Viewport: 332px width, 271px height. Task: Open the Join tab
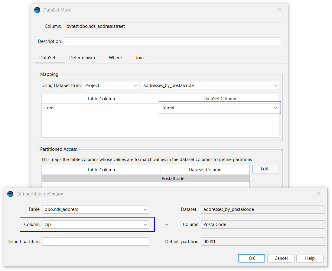(139, 57)
